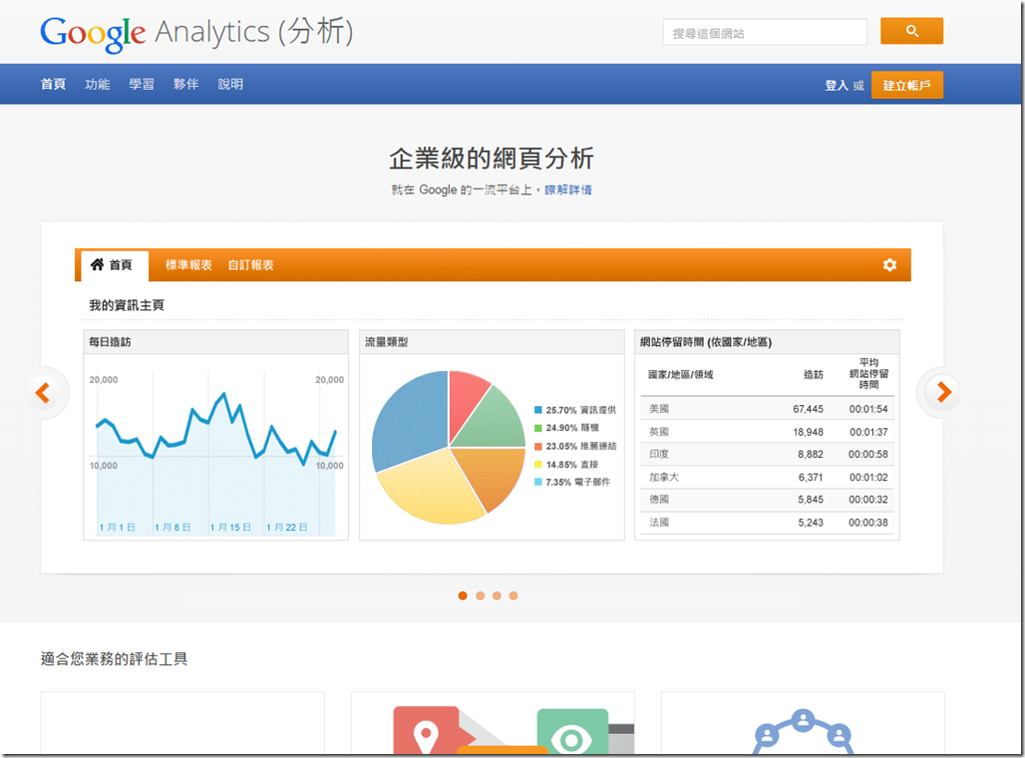Click the house icon on 首頁 tab
Viewport: 1025px width, 758px height.
pyautogui.click(x=97, y=264)
